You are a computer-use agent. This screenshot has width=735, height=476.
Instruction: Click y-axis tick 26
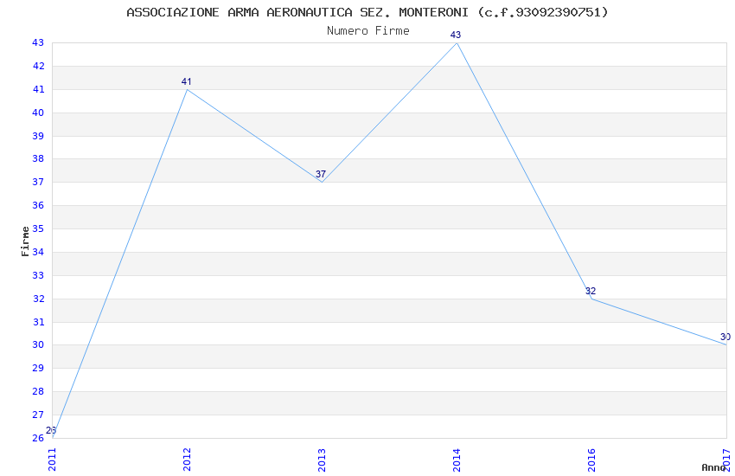coord(38,438)
